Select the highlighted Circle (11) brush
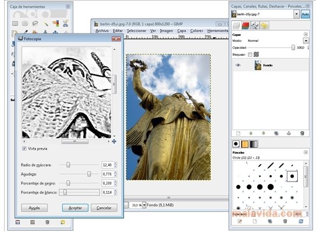The height and width of the screenshot is (232, 320). (292, 176)
